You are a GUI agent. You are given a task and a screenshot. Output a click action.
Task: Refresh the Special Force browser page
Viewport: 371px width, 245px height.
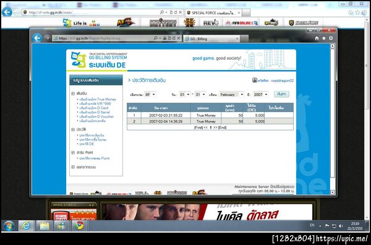pyautogui.click(x=176, y=12)
